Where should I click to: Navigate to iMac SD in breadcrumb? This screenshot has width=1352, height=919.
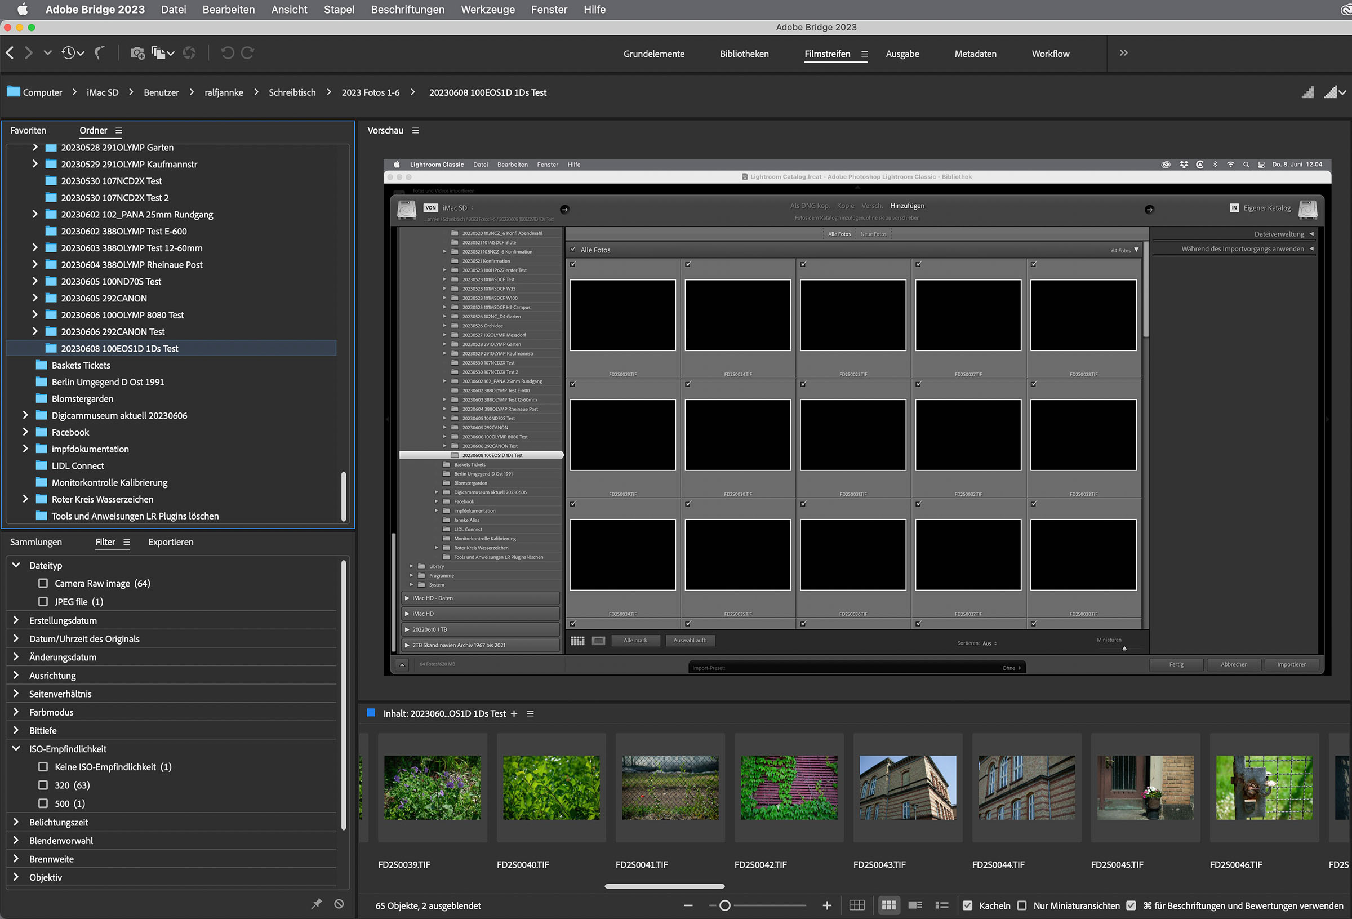(103, 92)
